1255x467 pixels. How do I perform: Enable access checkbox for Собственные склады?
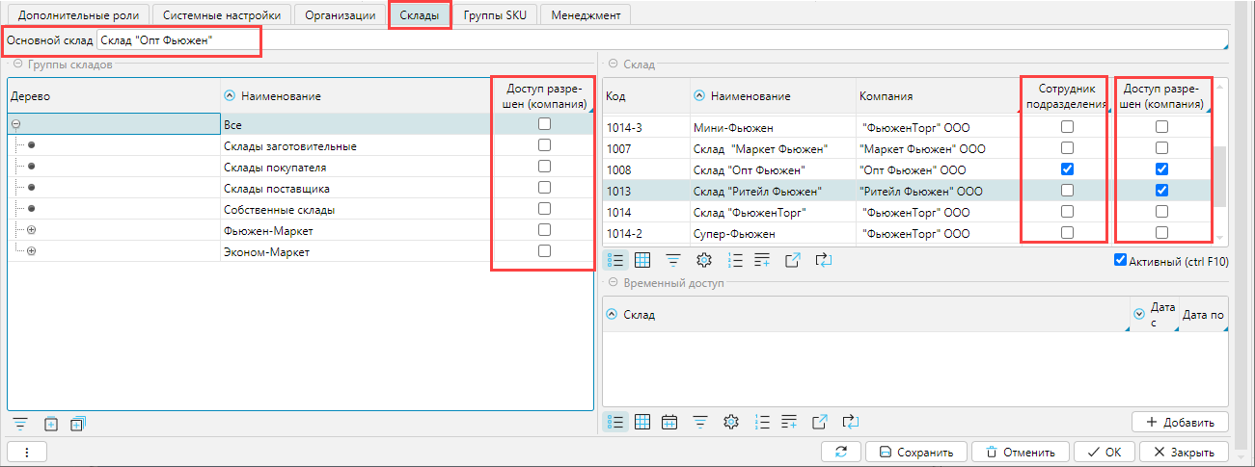[544, 209]
